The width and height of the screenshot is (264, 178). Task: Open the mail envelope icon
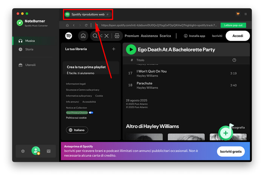click(x=49, y=151)
